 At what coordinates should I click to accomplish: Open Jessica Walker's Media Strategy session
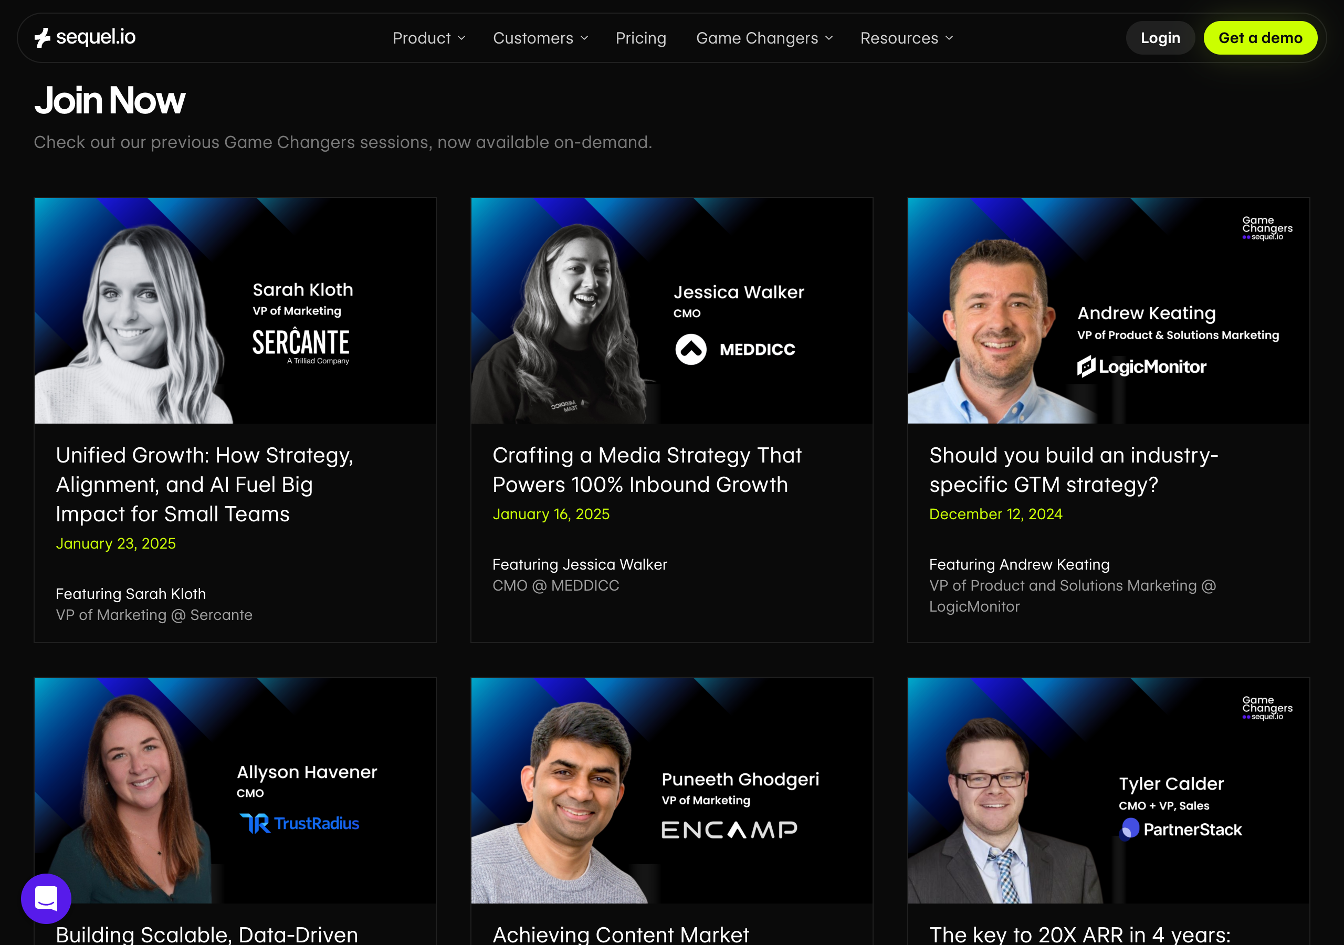(647, 469)
